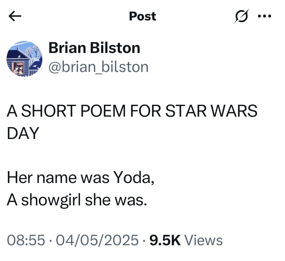Open Grok via the slashed-circle icon

[x=240, y=16]
